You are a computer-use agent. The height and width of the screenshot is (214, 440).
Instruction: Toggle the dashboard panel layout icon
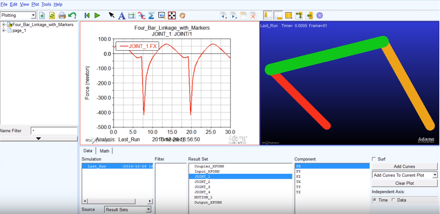click(x=278, y=15)
